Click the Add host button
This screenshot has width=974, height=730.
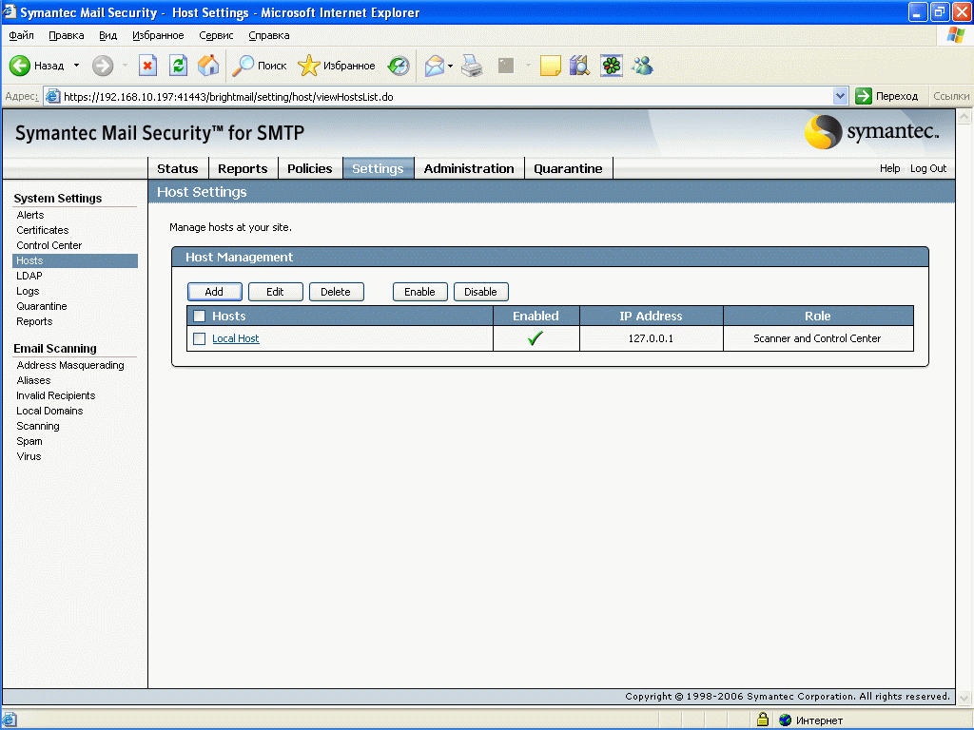tap(214, 292)
